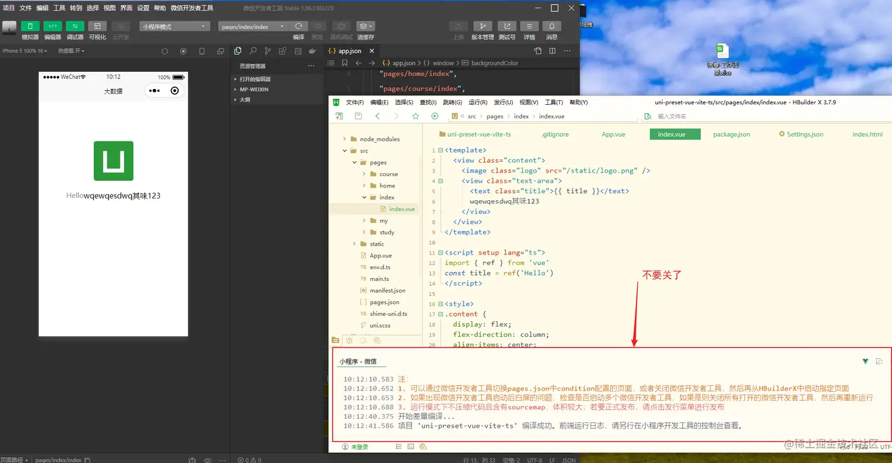Toggle the Debugger (调试器) button
Image resolution: width=892 pixels, height=463 pixels.
coord(75,27)
